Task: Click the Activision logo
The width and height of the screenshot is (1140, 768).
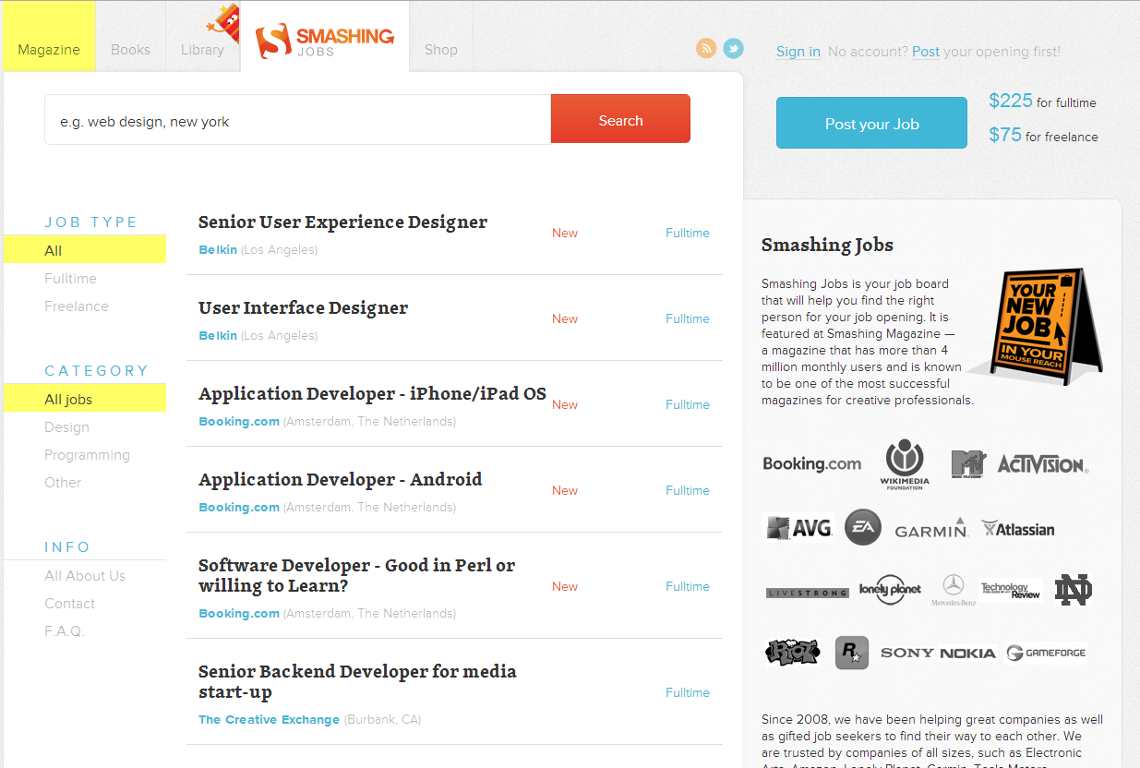Action: point(1043,464)
